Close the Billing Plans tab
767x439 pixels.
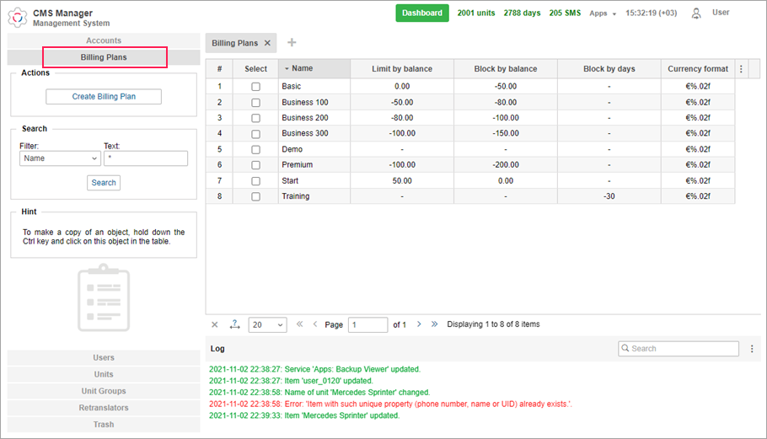(268, 43)
